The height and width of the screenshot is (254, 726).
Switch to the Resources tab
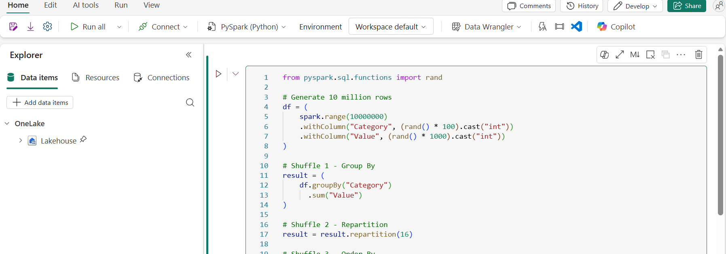(x=95, y=77)
